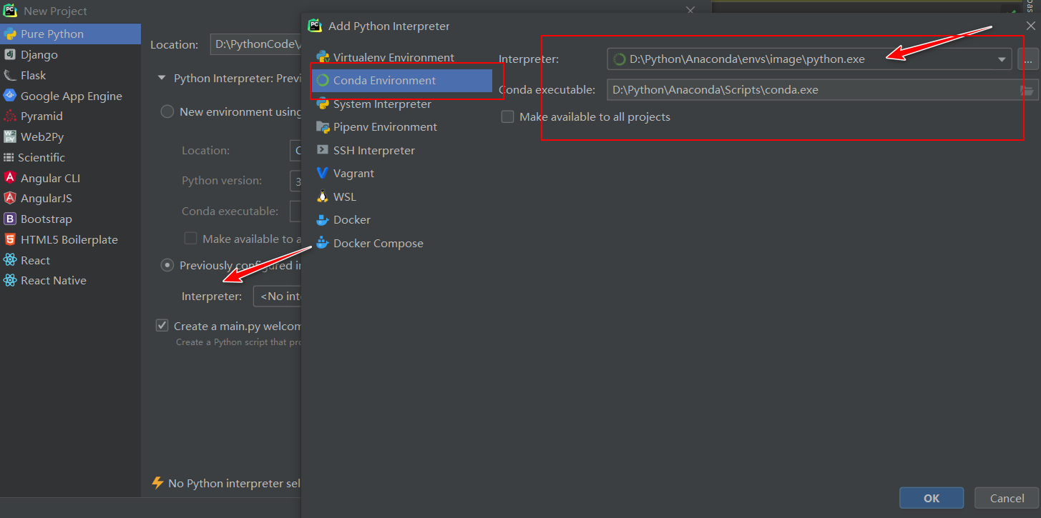This screenshot has width=1041, height=518.
Task: Close the New Project window
Action: pyautogui.click(x=690, y=10)
